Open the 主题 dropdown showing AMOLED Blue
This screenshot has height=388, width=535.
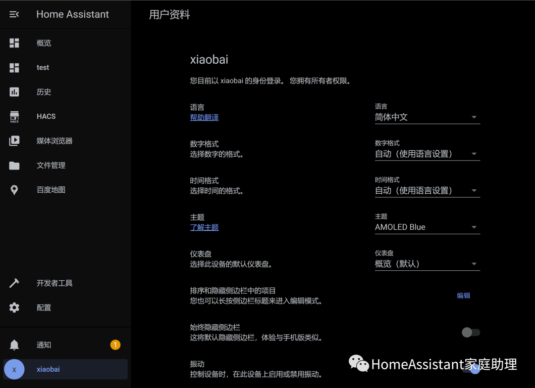(x=427, y=223)
